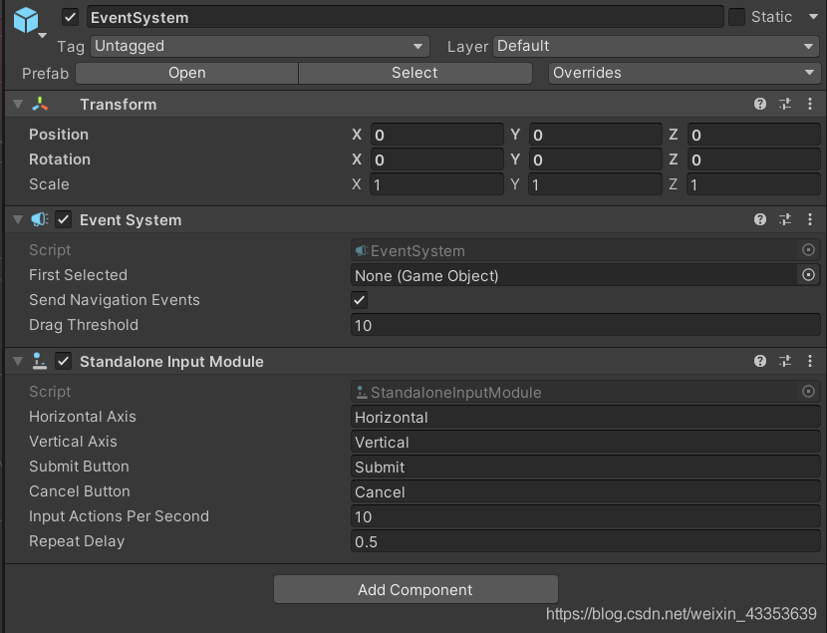Click the Scale label

point(49,184)
